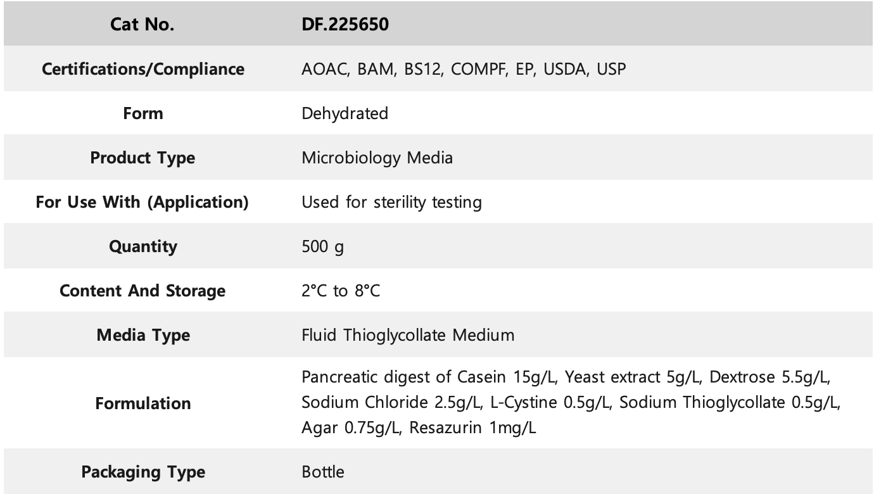Click the Cat No. header label

point(142,25)
